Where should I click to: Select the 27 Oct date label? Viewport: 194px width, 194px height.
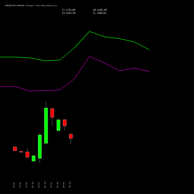[x=51, y=185]
